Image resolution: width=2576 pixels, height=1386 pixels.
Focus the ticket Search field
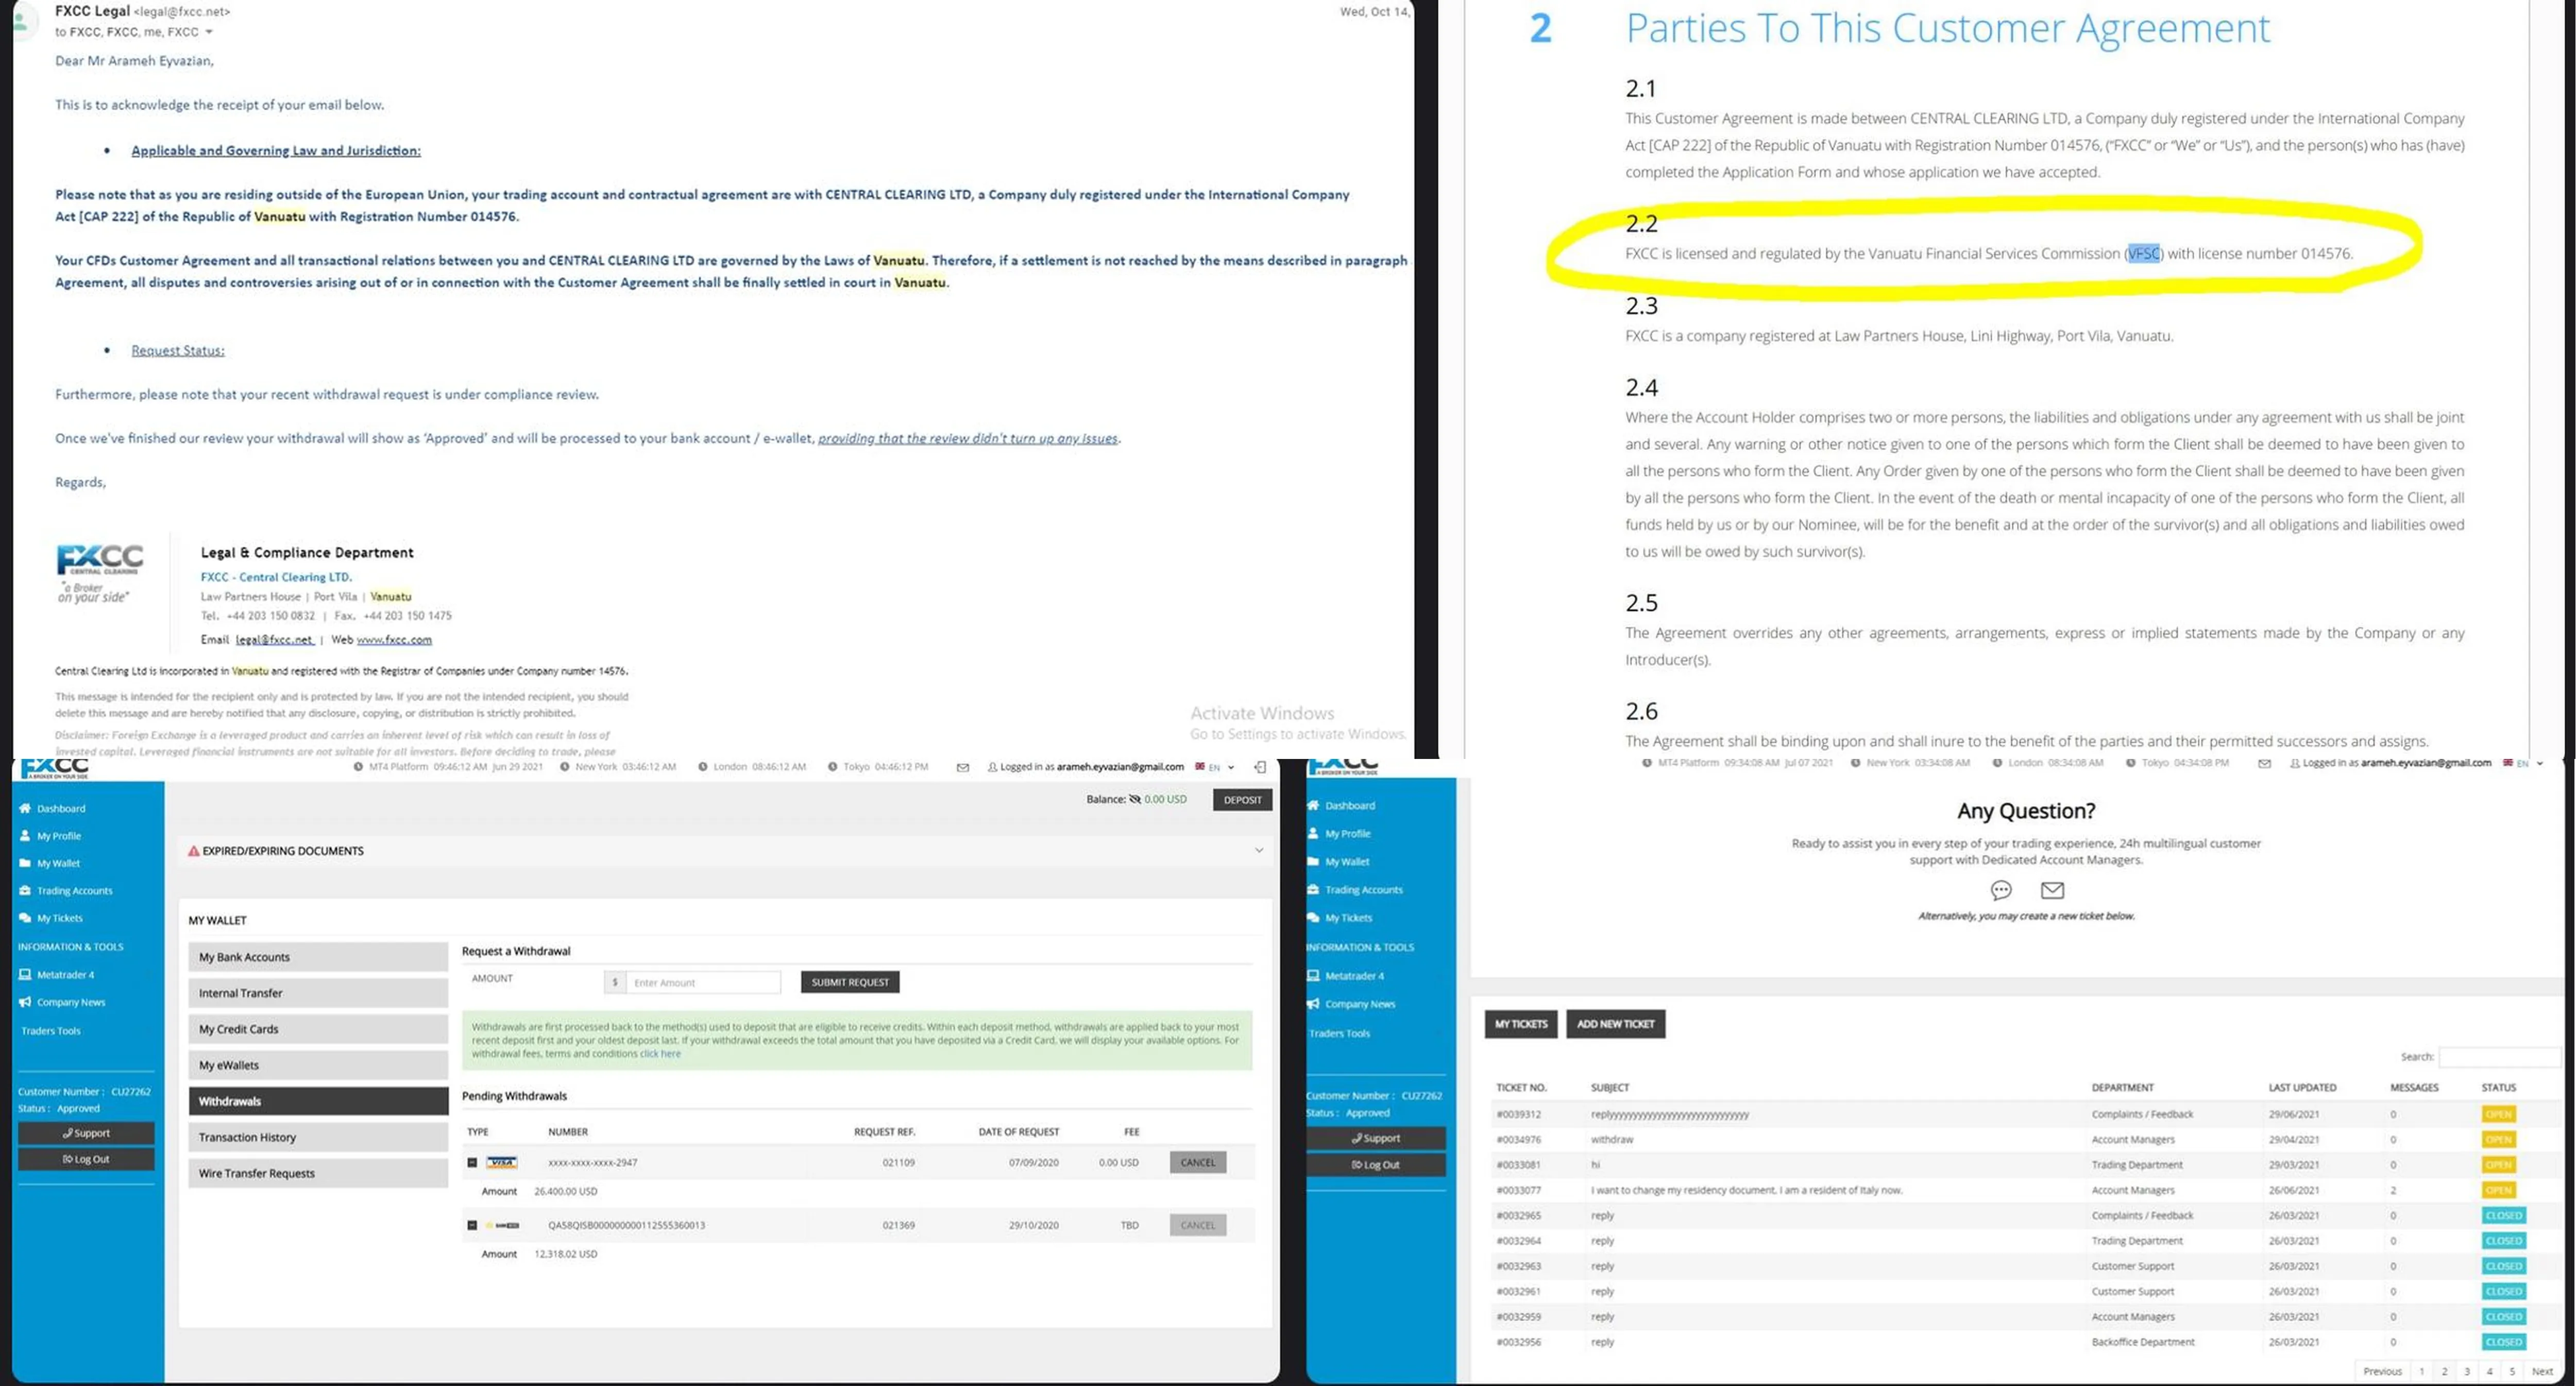[x=2499, y=1057]
